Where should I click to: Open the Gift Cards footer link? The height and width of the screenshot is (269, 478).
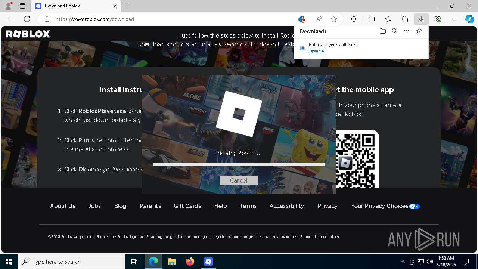pos(187,206)
